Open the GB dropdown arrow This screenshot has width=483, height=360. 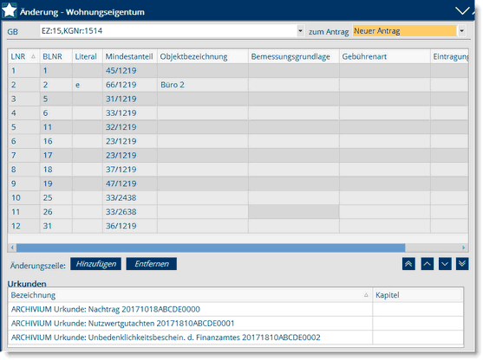coord(300,31)
